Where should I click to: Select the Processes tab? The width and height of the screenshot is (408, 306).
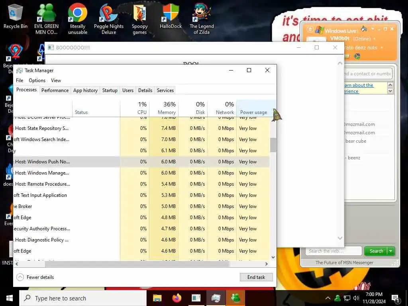26,90
